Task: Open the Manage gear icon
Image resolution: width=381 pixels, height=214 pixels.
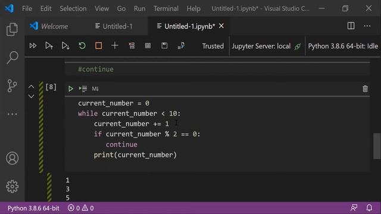Action: tap(12, 186)
